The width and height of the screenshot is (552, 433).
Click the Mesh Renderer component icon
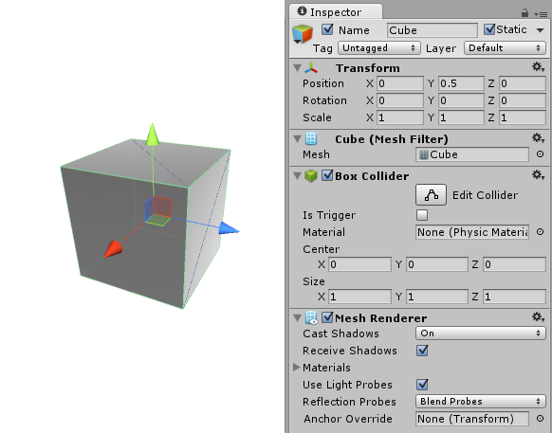click(311, 317)
